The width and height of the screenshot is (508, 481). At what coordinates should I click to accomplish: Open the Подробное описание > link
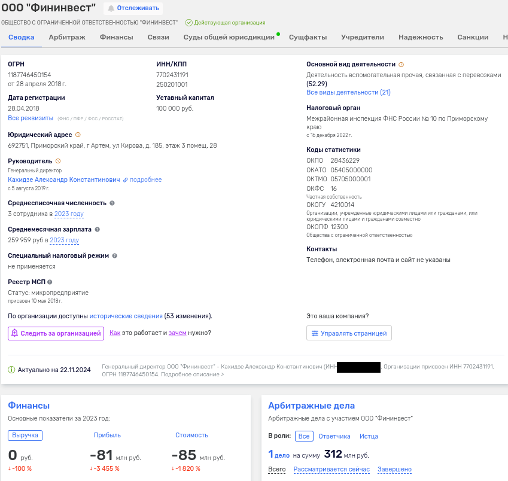[x=193, y=375]
